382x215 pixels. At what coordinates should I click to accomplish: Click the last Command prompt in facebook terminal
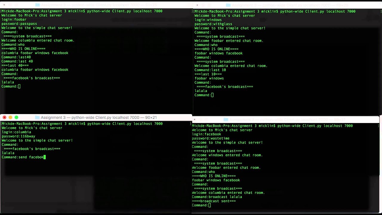(x=201, y=205)
